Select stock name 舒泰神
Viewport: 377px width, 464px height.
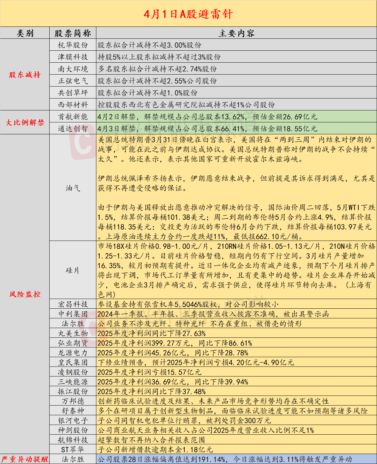(x=73, y=411)
